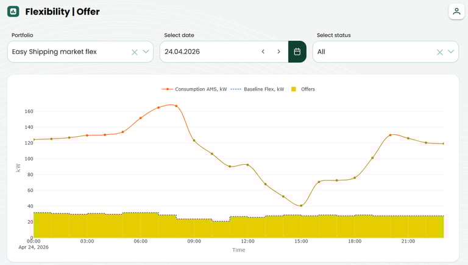The image size is (468, 265).
Task: Click the Offers yellow legend swatch
Action: pos(294,89)
